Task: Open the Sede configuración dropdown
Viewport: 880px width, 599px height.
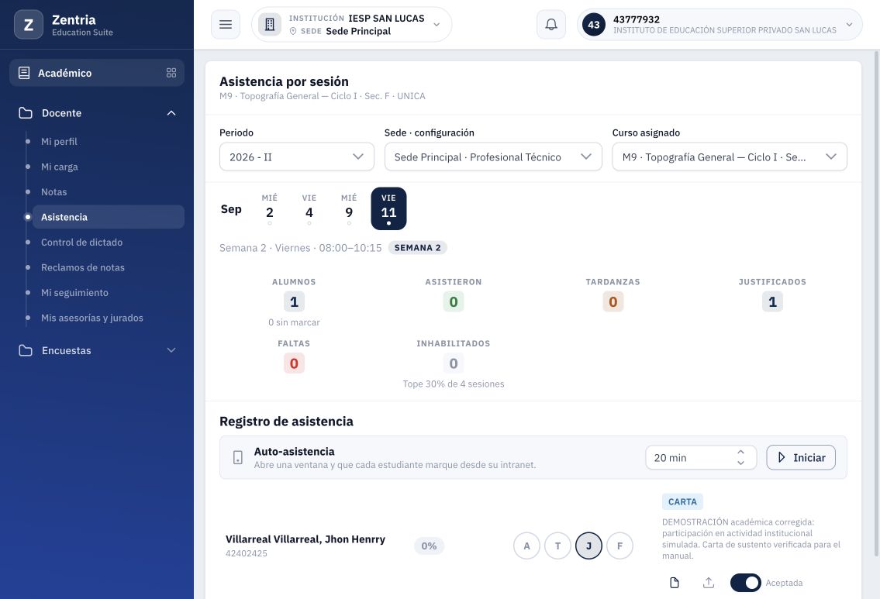Action: [x=493, y=157]
